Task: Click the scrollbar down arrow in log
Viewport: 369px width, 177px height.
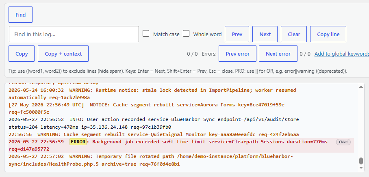Action: click(x=361, y=168)
